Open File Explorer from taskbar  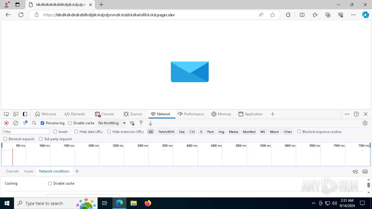pos(134,203)
